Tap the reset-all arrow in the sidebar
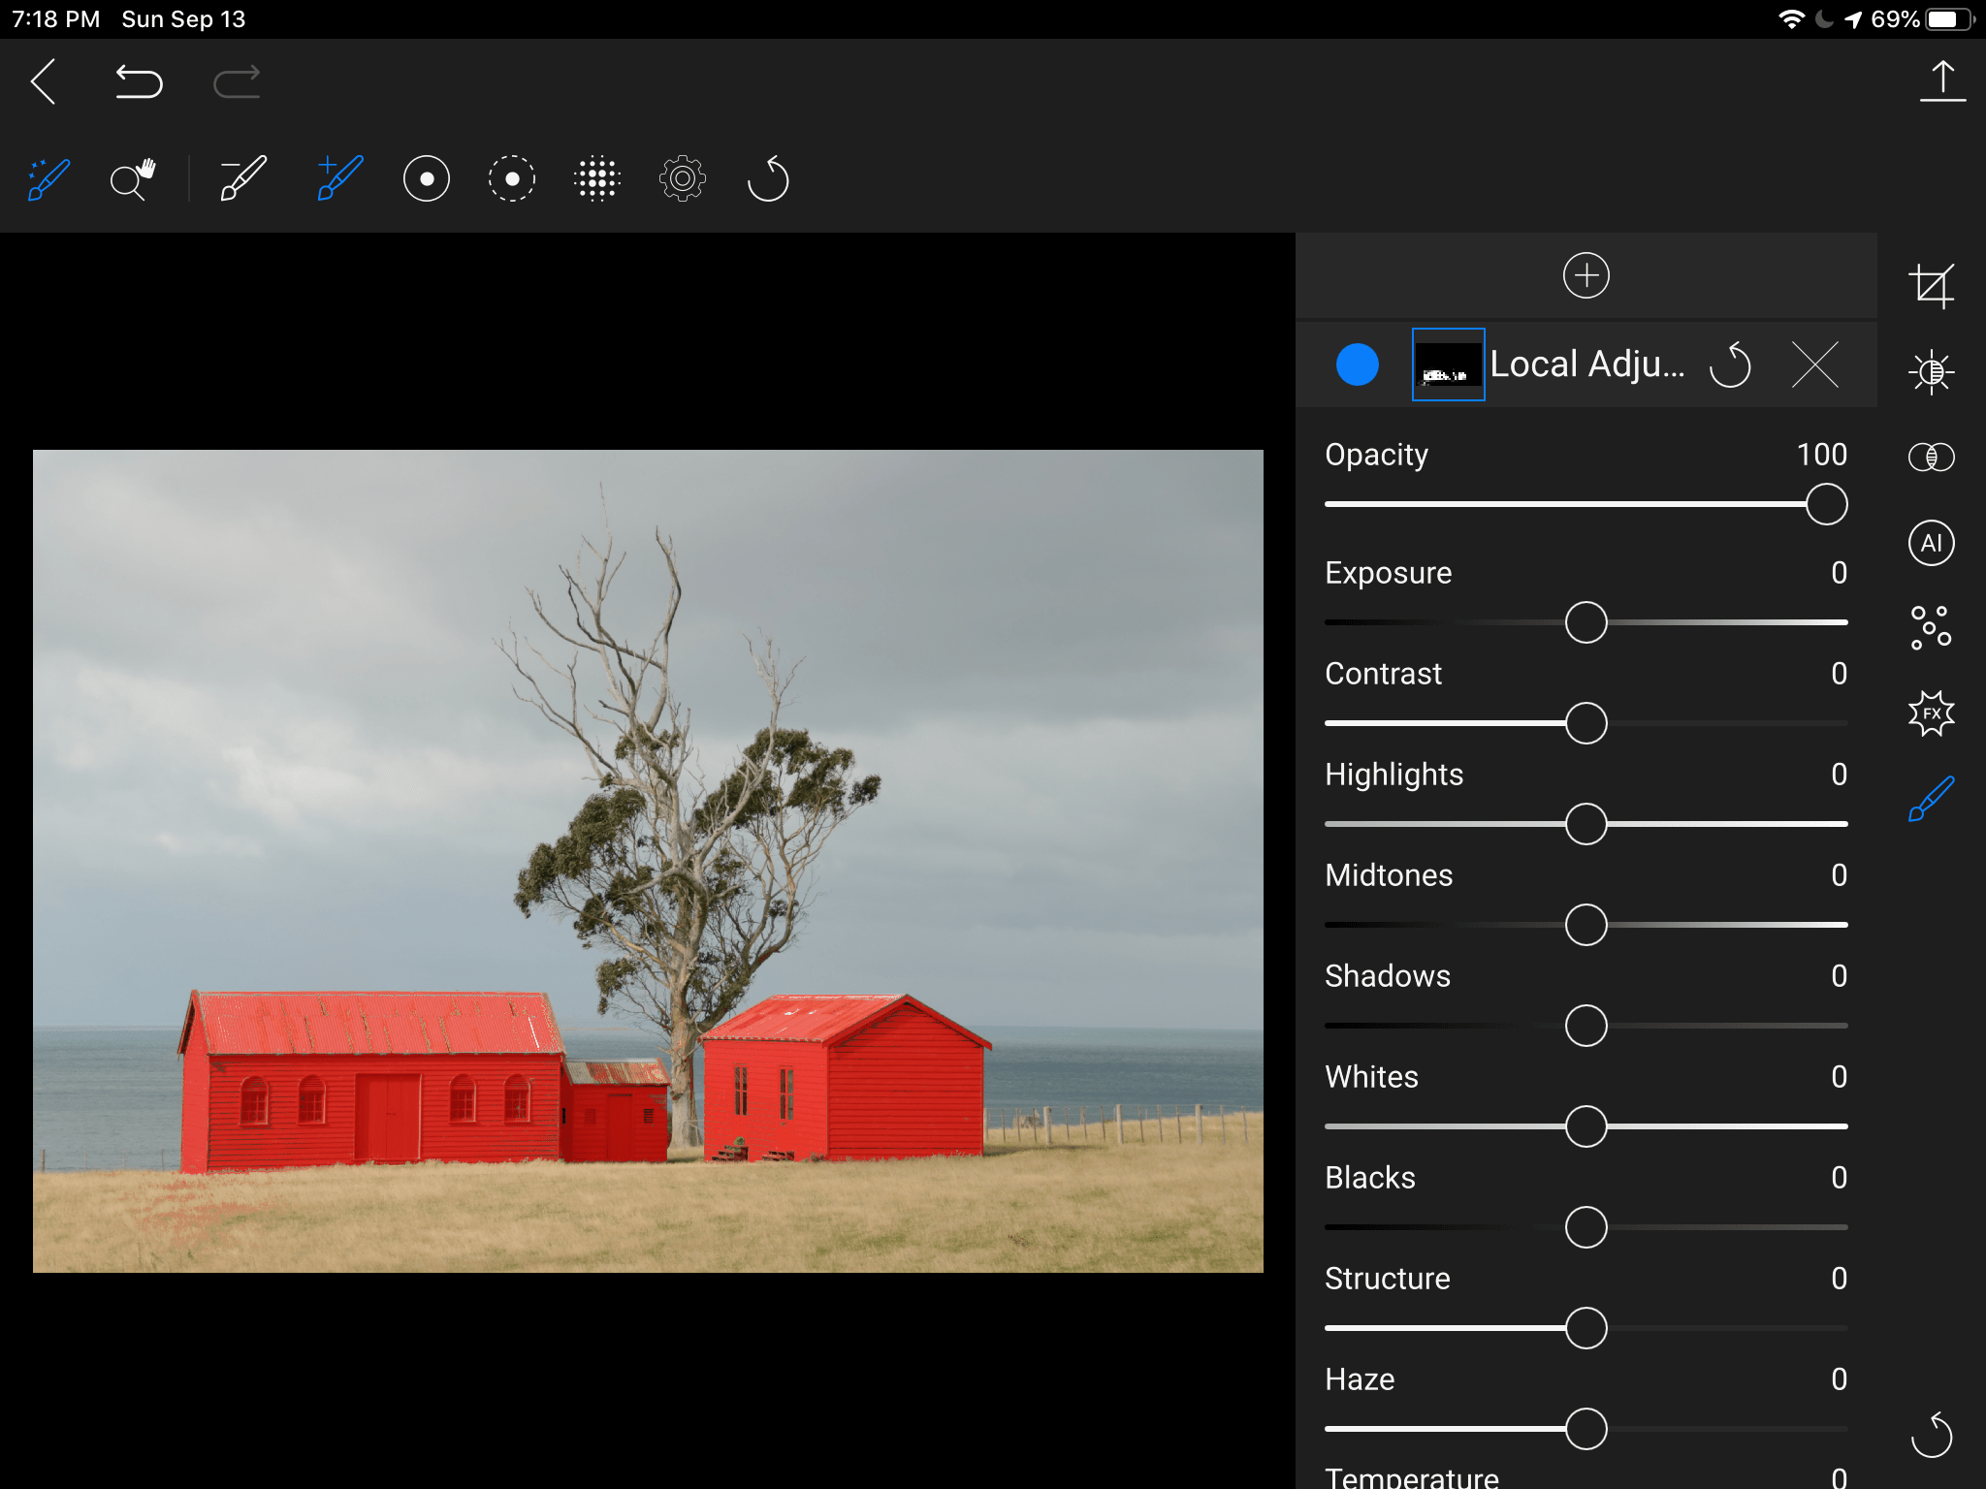Screen dimensions: 1986x1489 [1932, 1435]
